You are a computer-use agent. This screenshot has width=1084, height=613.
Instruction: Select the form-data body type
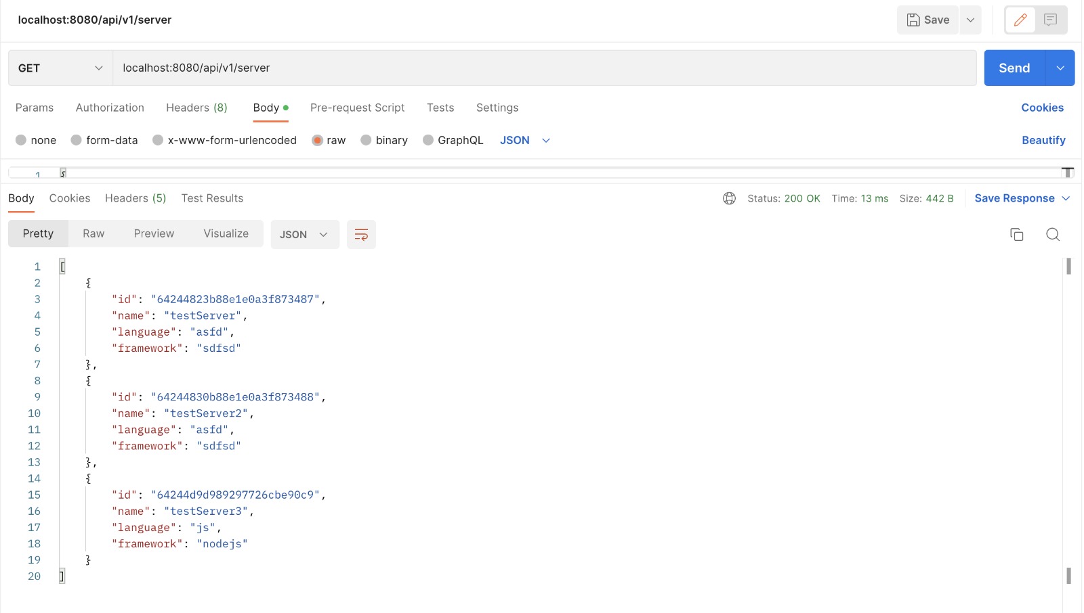click(76, 140)
